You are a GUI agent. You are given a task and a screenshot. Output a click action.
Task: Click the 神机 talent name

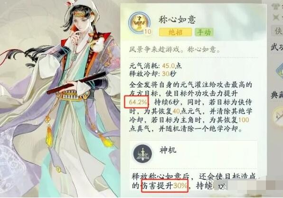pos(168,150)
